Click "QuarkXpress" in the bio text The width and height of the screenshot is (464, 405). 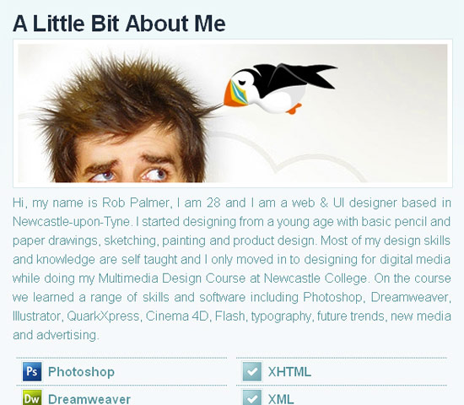pyautogui.click(x=103, y=316)
